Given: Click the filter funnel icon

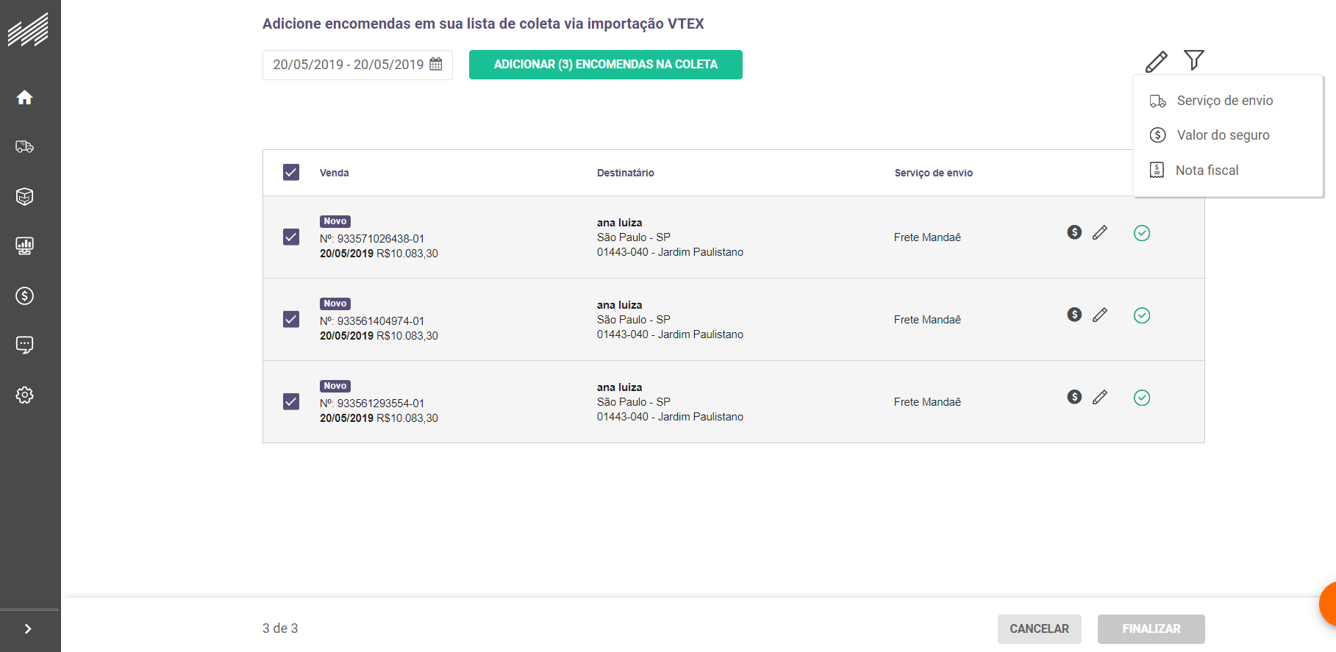Looking at the screenshot, I should click(x=1193, y=60).
